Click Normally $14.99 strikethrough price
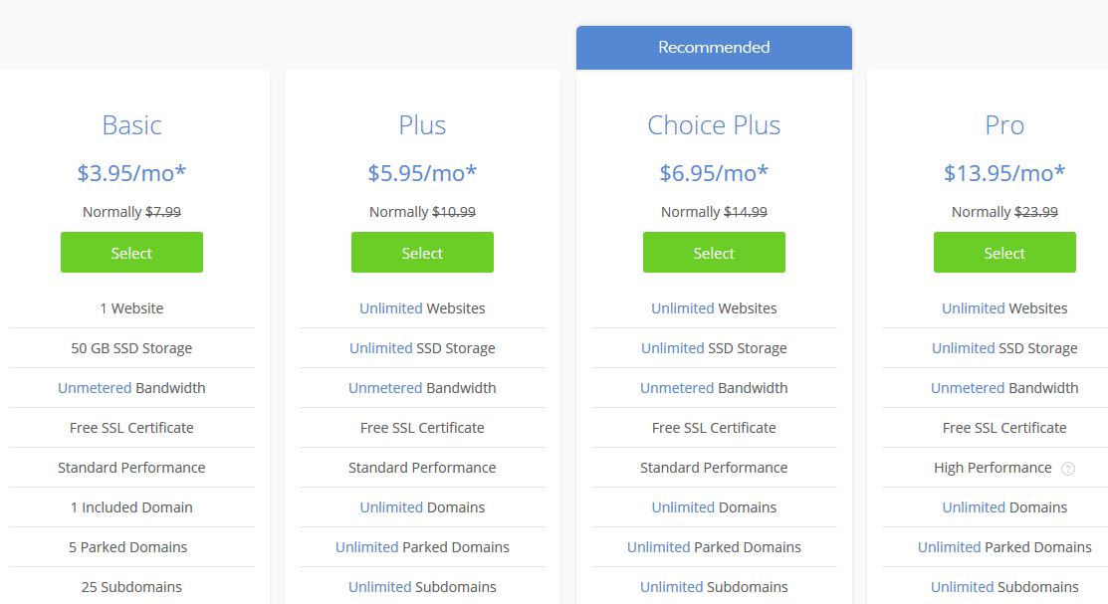Screen dimensions: 1108x604 coord(714,212)
